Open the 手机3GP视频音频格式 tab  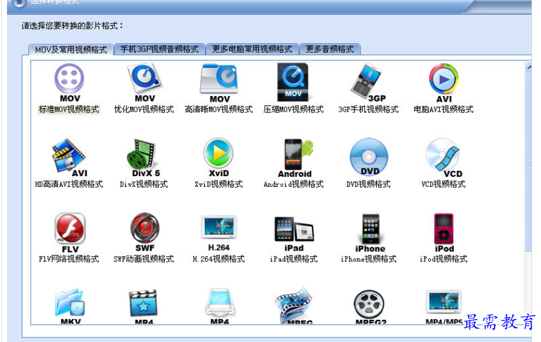coord(160,50)
